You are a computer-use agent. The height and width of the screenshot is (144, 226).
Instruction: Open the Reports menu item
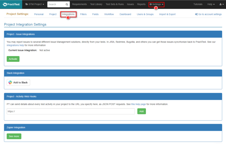(141, 4)
